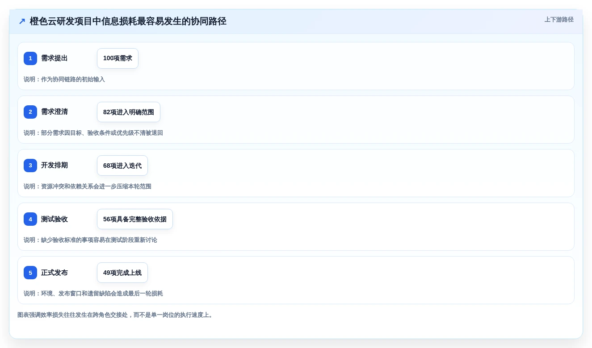592x348 pixels.
Task: Click the footer caption 图表强调效率损失往往发生在跨角色交接处
Action: [116, 315]
